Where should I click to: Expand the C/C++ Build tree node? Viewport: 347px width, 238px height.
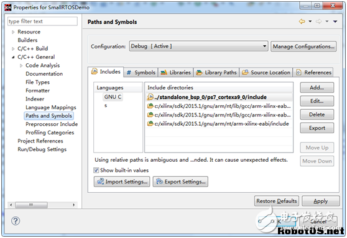point(13,49)
